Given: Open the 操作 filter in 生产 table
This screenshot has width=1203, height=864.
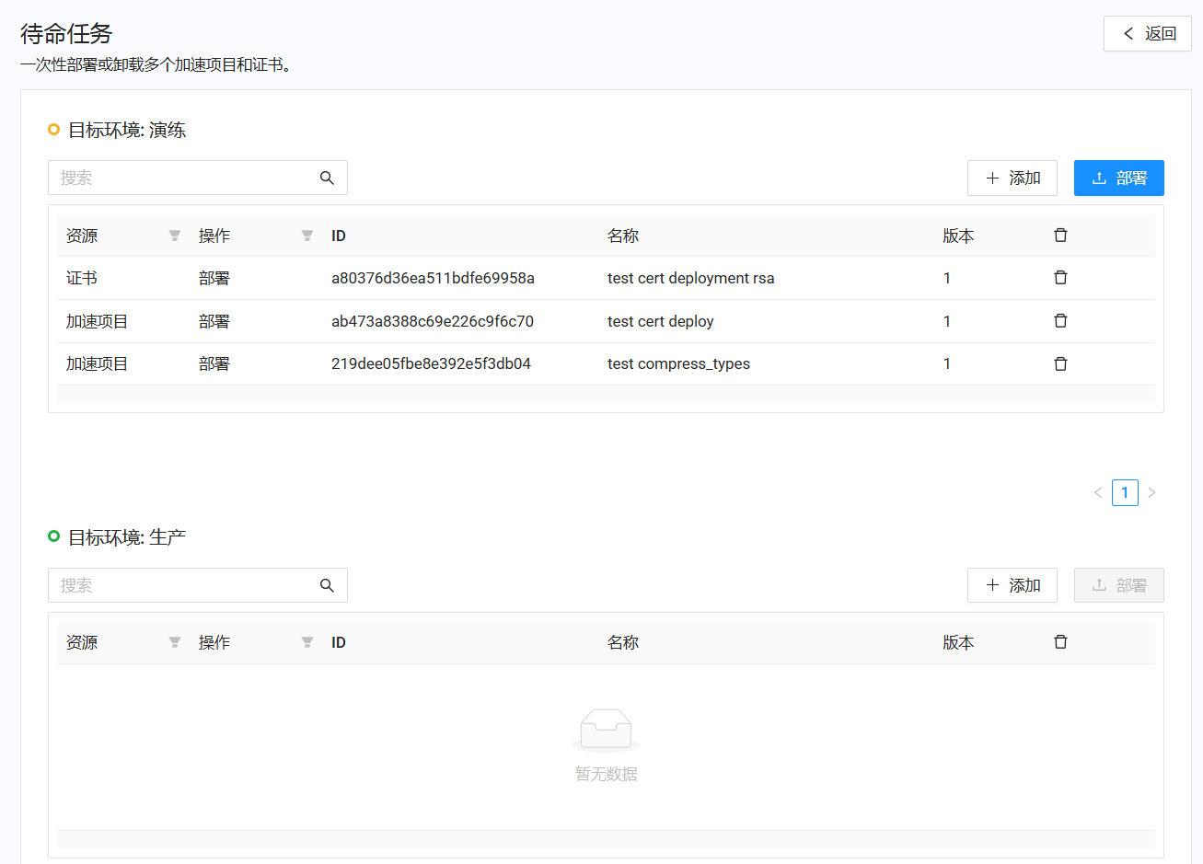Looking at the screenshot, I should [x=307, y=642].
